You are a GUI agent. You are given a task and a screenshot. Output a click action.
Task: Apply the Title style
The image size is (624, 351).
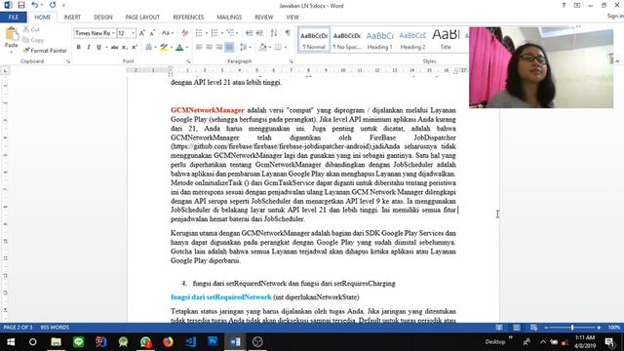point(446,40)
